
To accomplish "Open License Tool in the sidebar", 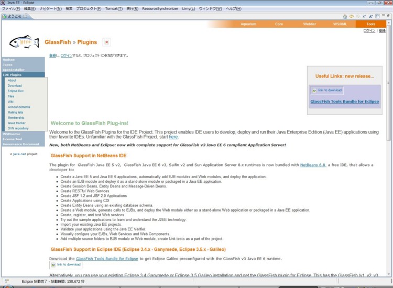I will [12, 139].
